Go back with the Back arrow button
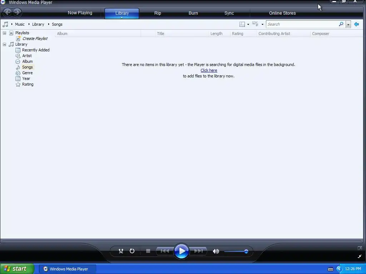 pos(8,12)
